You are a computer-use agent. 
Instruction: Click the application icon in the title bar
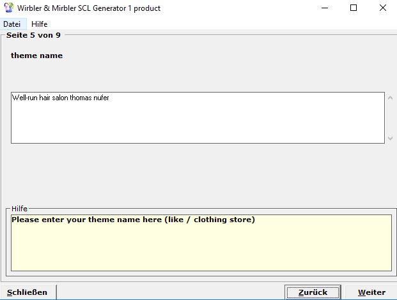[9, 8]
